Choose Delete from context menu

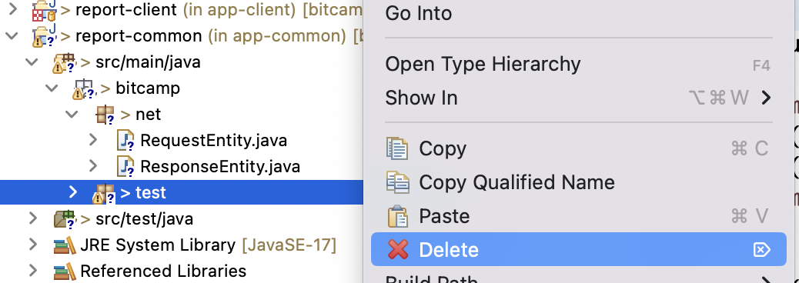(578, 249)
